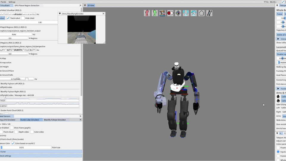Click the Delete all button
Screen dimensions: 286x161
point(281,35)
